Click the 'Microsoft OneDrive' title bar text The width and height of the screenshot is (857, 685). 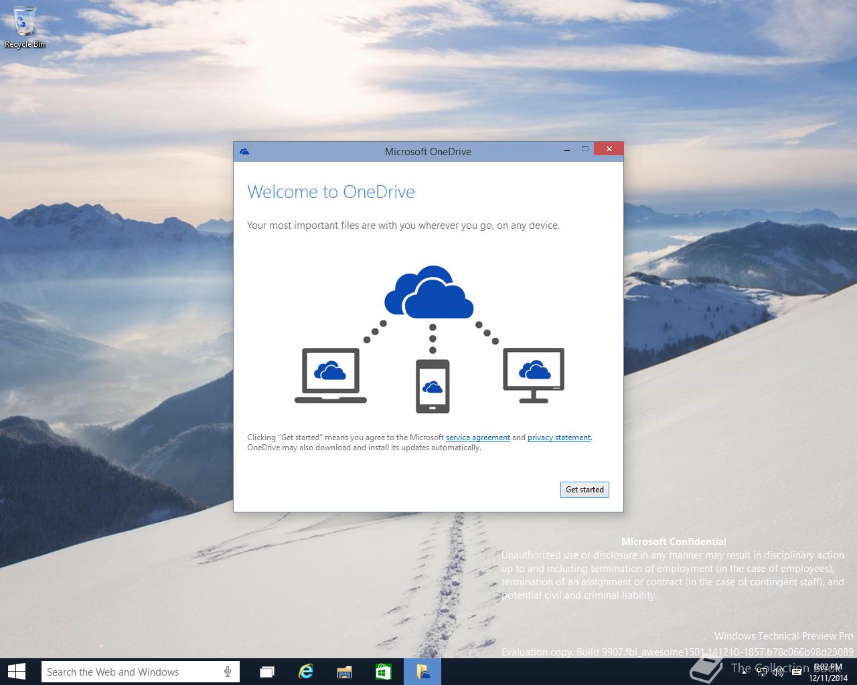point(428,152)
